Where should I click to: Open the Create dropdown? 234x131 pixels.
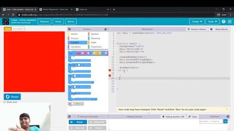(x=197, y=21)
